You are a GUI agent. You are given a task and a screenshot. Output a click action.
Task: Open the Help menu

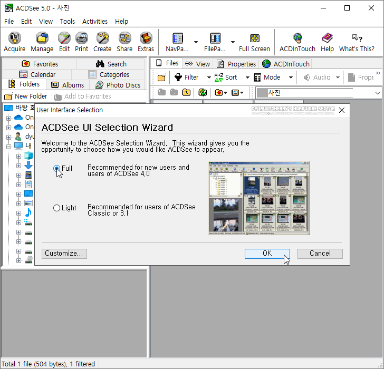121,22
